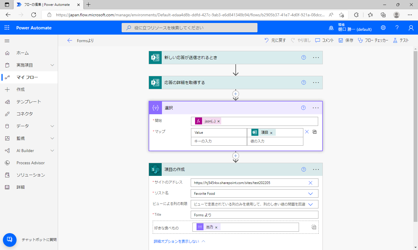418x250 pixels.
Task: Click やり直し redo button
Action: [x=301, y=40]
